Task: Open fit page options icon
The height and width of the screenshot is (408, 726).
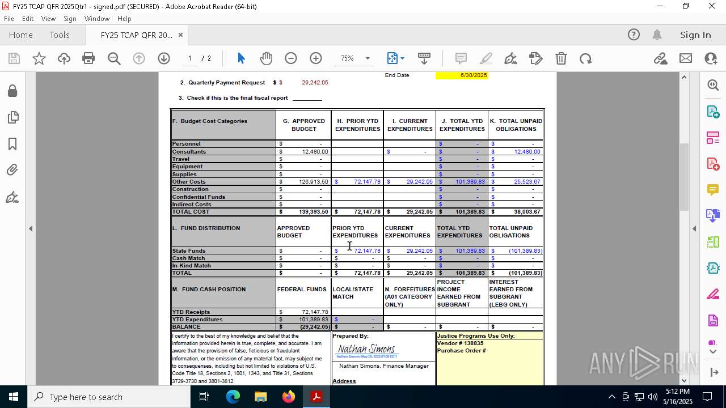Action: (x=392, y=58)
